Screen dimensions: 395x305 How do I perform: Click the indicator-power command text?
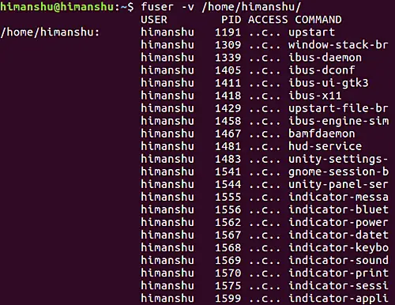click(338, 223)
